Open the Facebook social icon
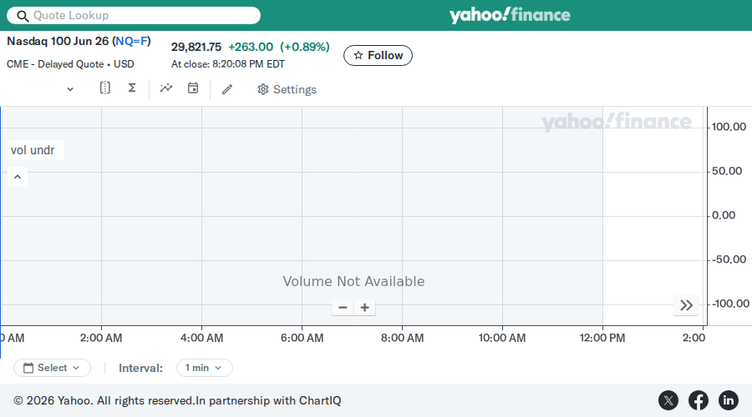The height and width of the screenshot is (417, 752). (x=699, y=400)
